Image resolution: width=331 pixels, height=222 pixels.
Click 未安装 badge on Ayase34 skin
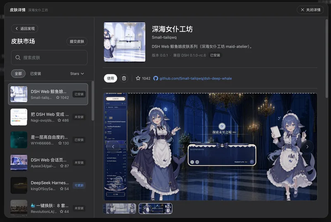tap(79, 162)
